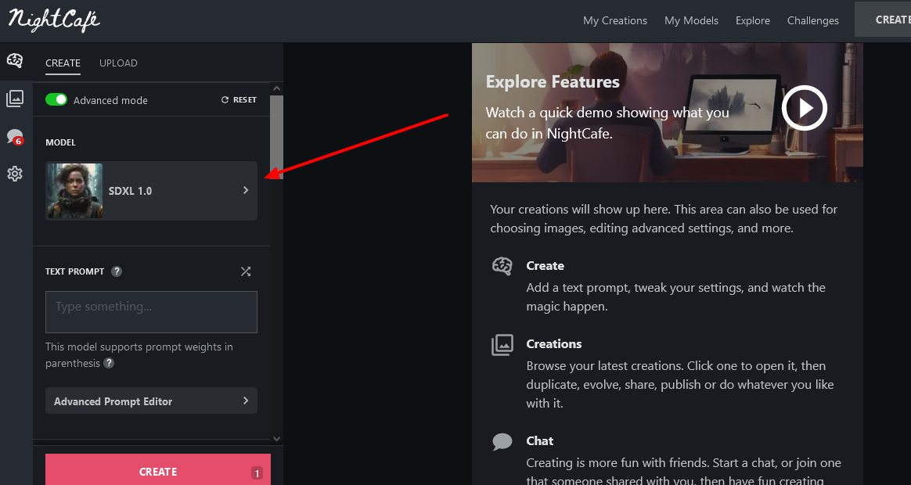
Task: Click the scrollbar down arrow in left panel
Action: (276, 439)
